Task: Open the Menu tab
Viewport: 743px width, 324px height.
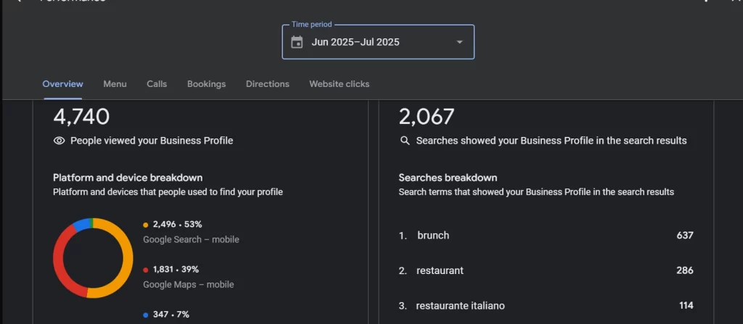Action: (115, 84)
